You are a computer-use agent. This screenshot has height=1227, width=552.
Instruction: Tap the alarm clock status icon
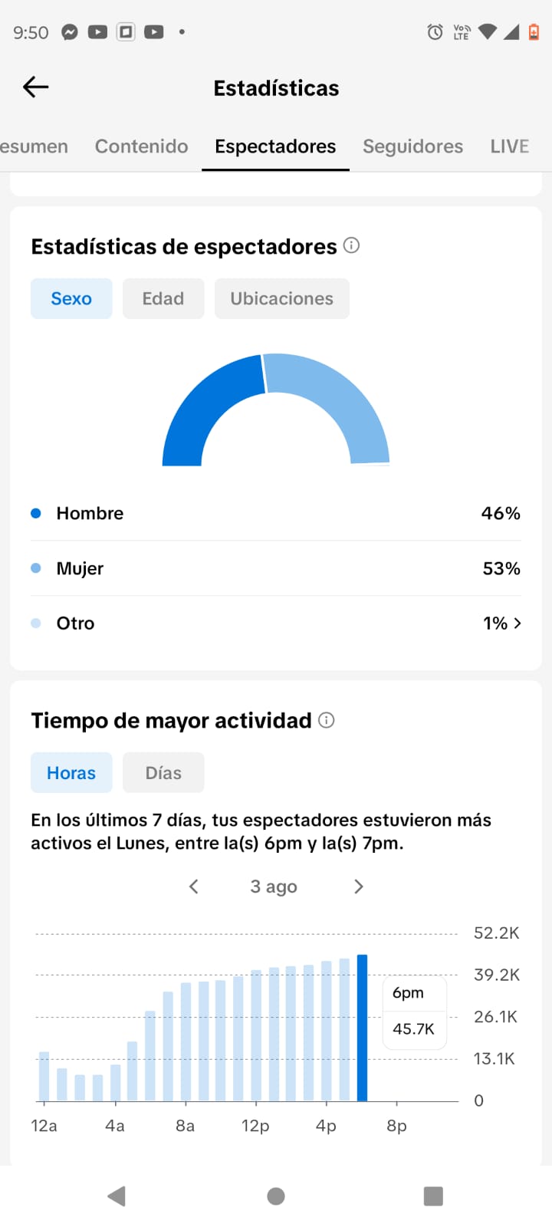(x=435, y=31)
